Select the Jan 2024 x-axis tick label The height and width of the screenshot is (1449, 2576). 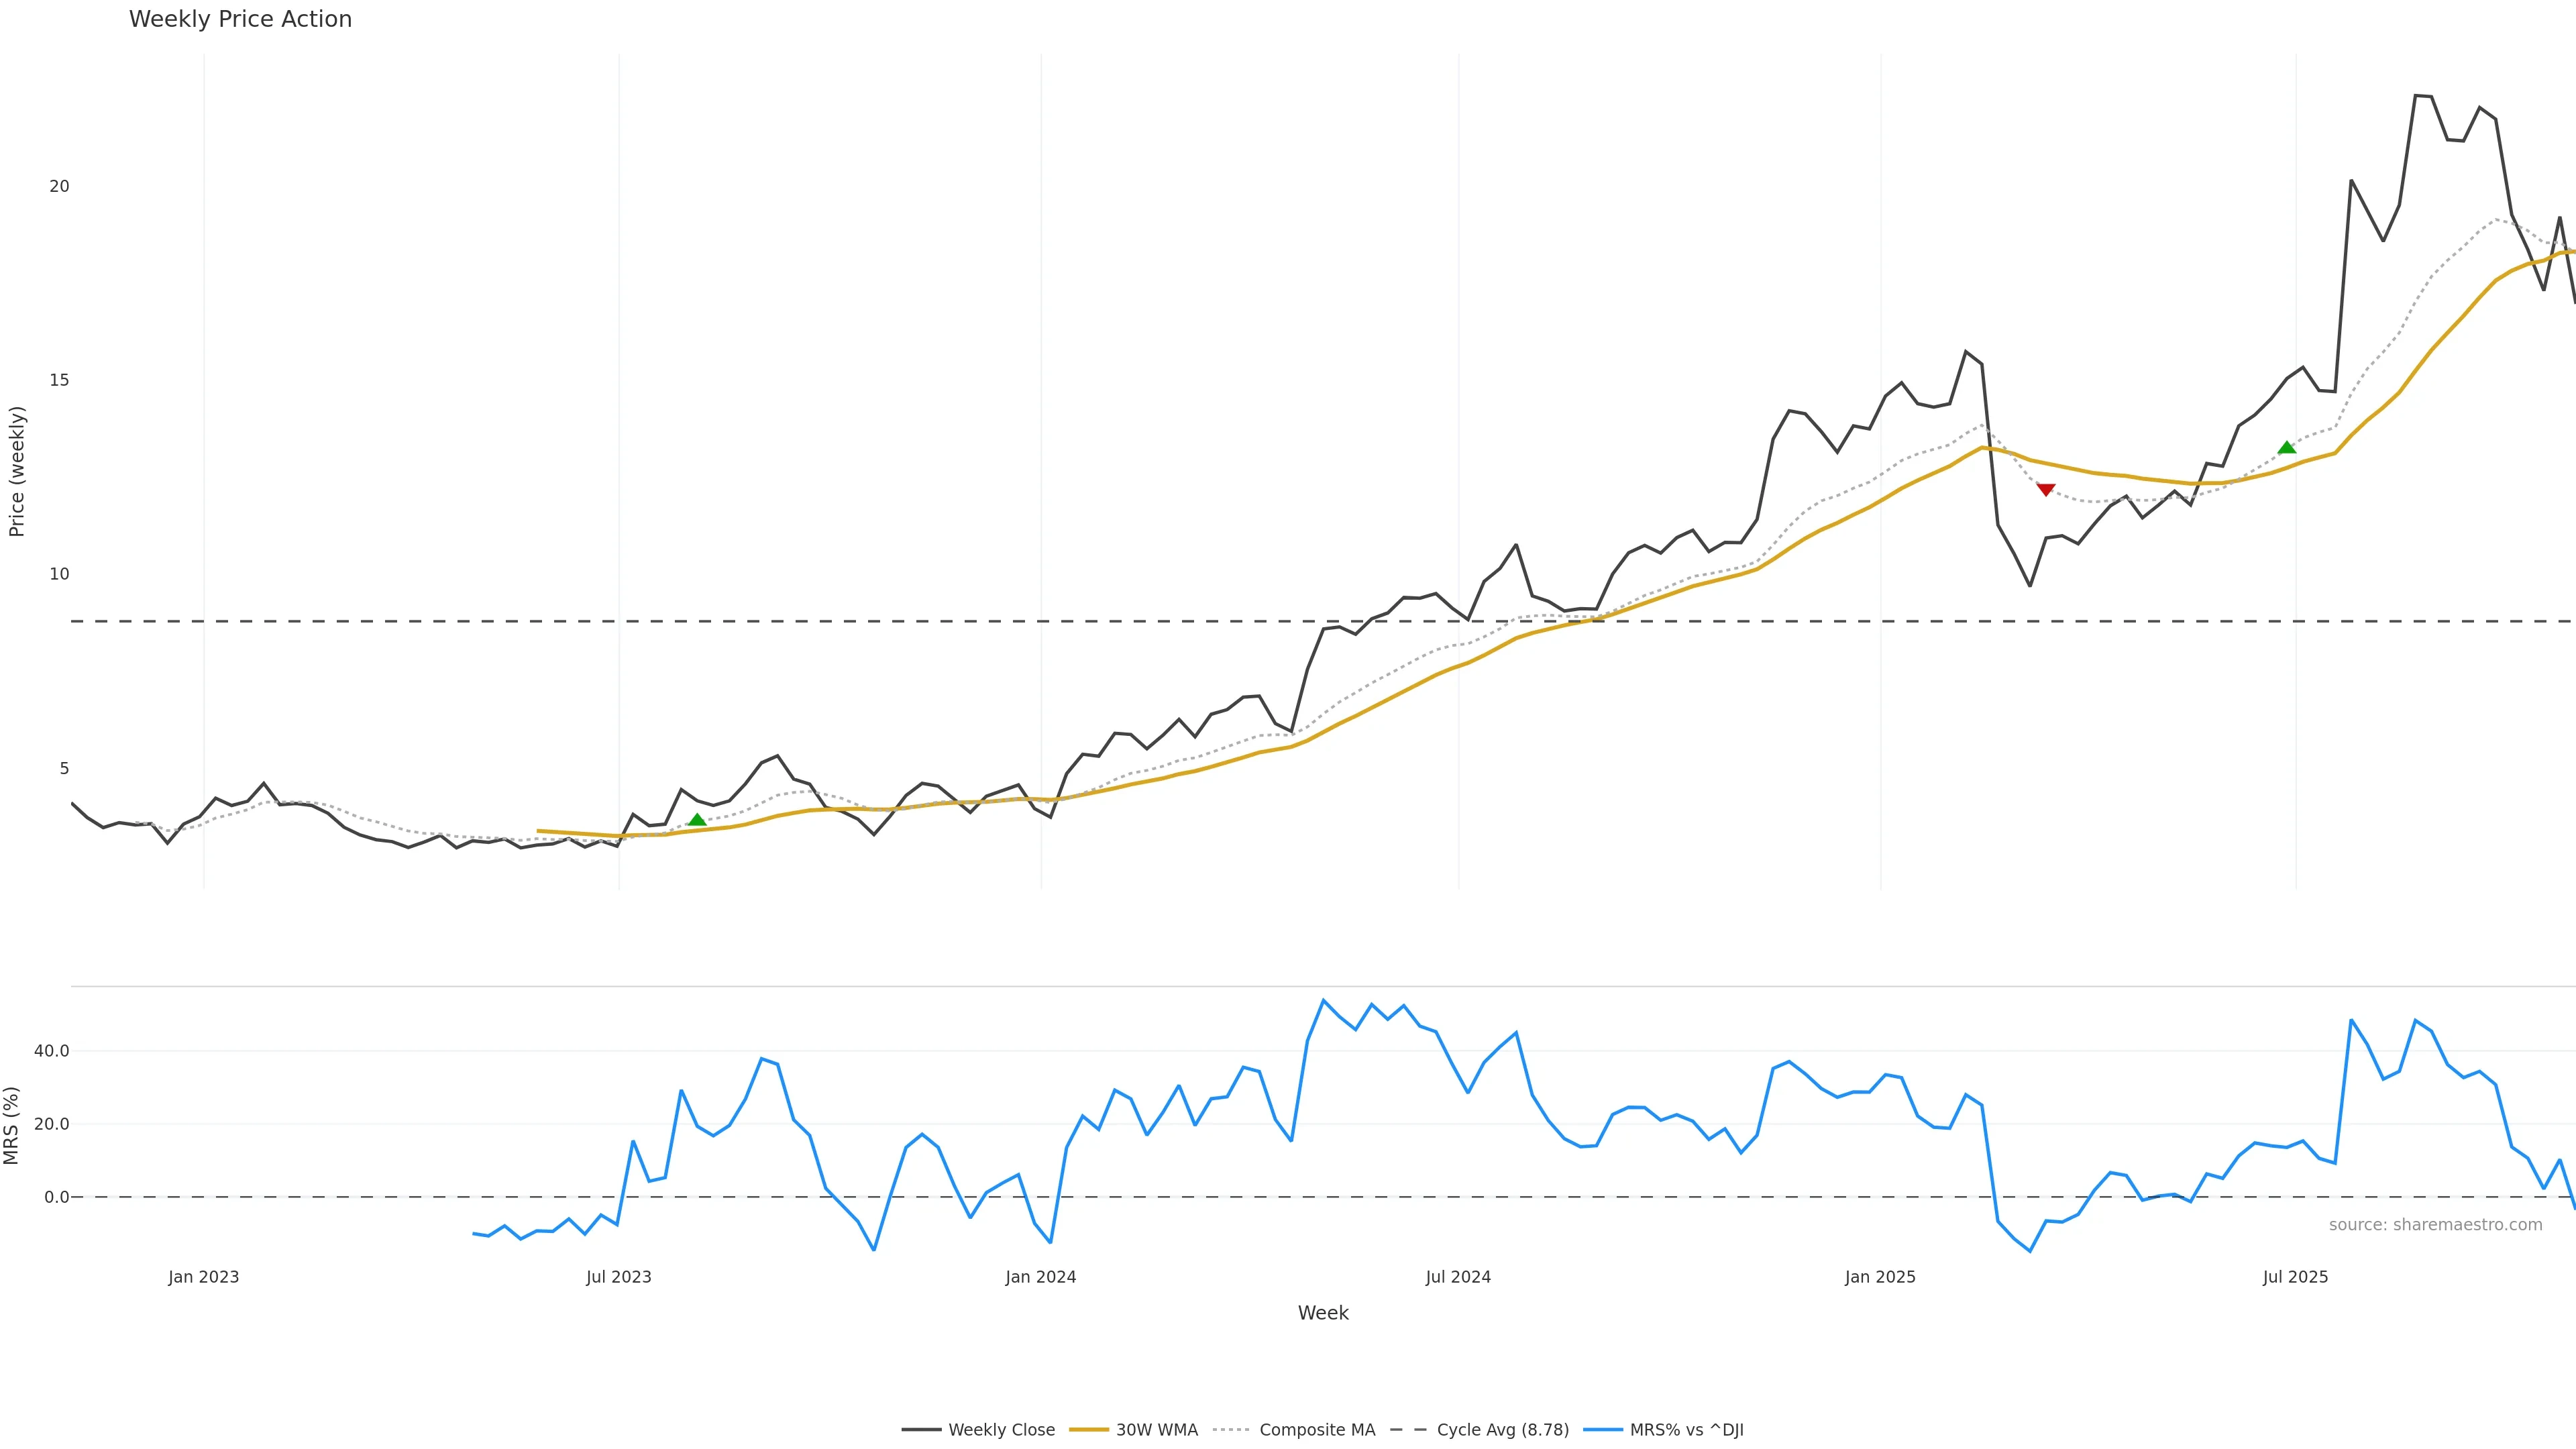point(1041,1277)
